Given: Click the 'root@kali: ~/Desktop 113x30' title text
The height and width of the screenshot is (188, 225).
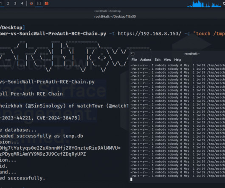Looking at the screenshot, I should click(x=115, y=17).
